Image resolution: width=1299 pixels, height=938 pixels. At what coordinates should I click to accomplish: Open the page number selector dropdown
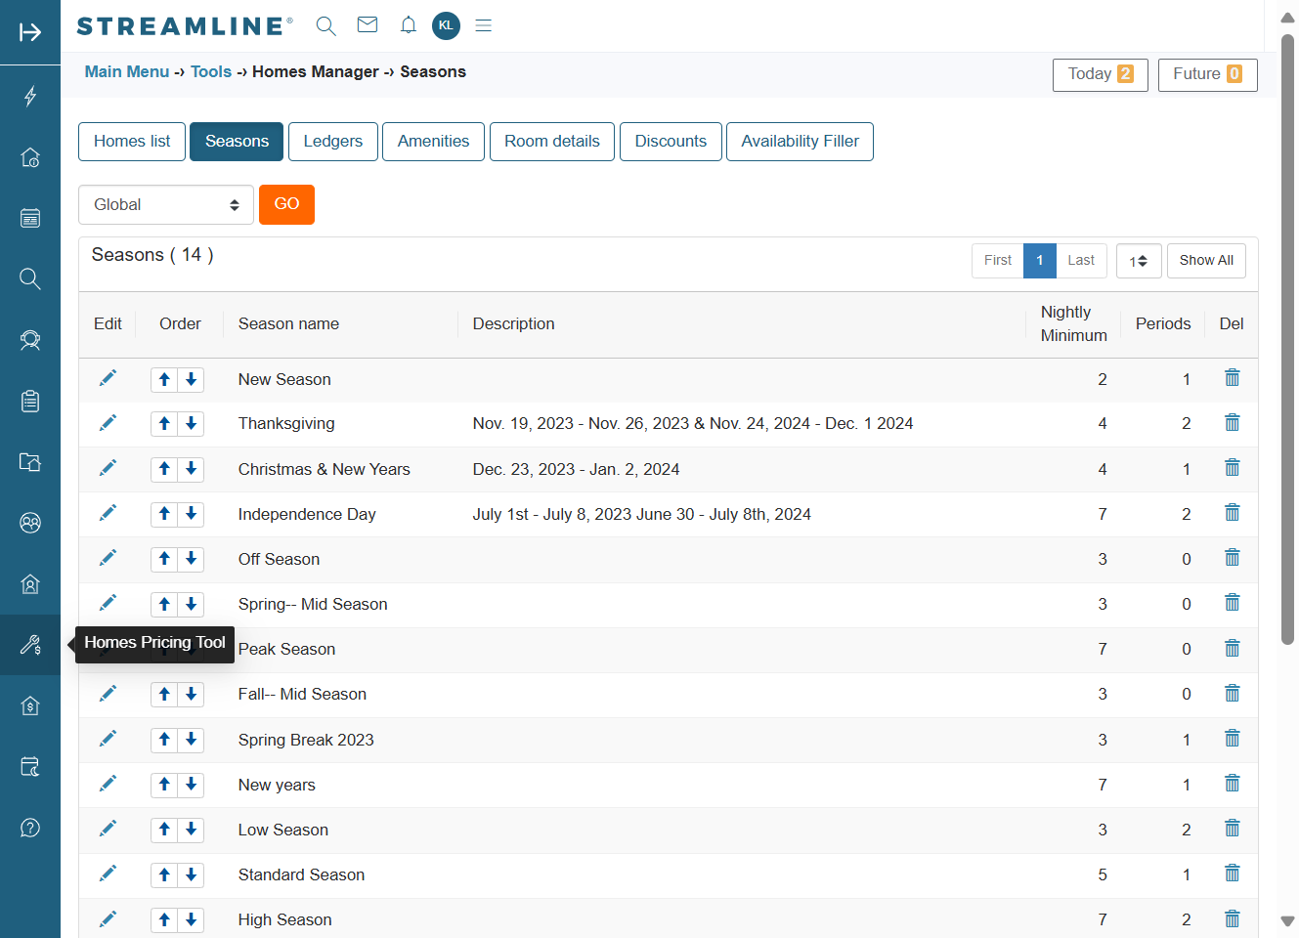point(1139,261)
